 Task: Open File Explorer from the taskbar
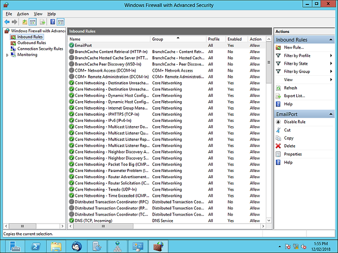coord(56,246)
